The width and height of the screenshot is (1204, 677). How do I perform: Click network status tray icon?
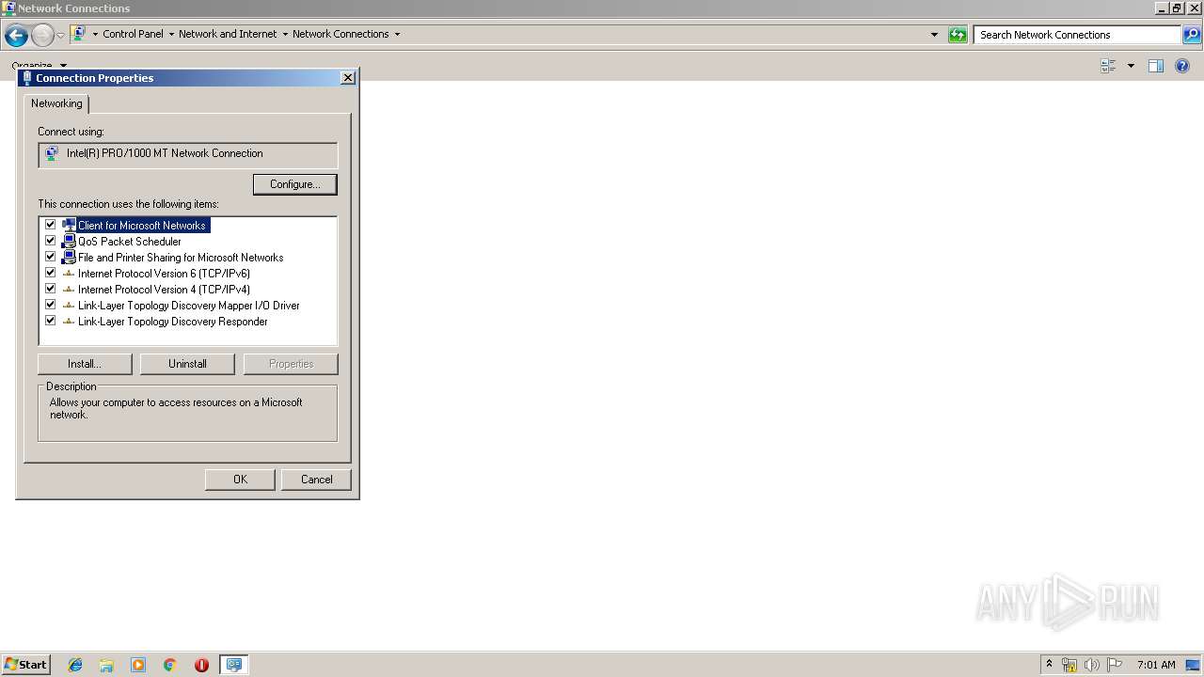[1069, 665]
